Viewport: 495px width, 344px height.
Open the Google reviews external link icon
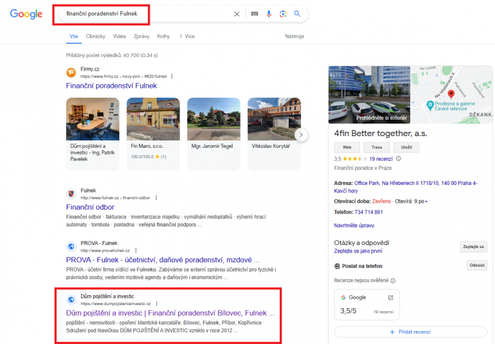[x=390, y=298]
